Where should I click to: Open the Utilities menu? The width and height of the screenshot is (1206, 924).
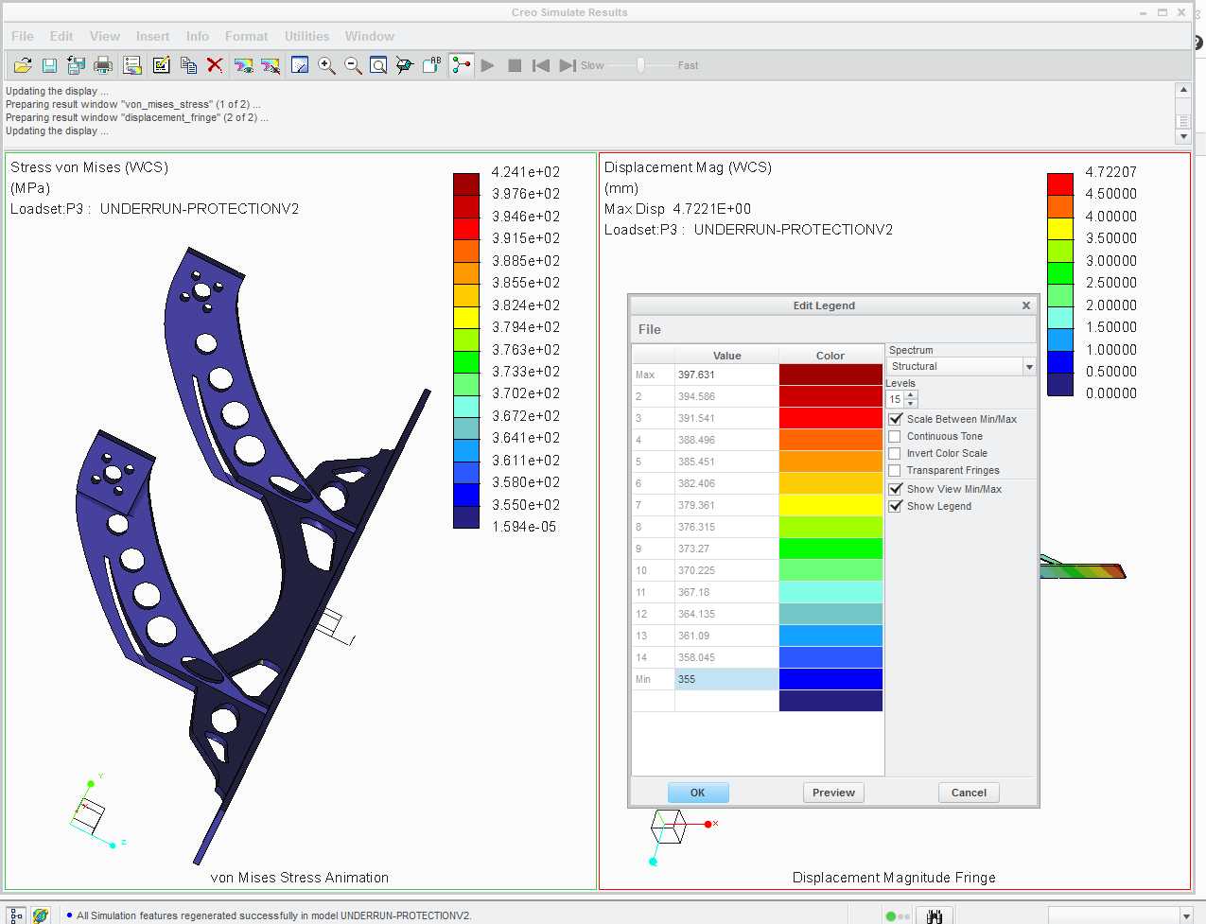pyautogui.click(x=307, y=36)
